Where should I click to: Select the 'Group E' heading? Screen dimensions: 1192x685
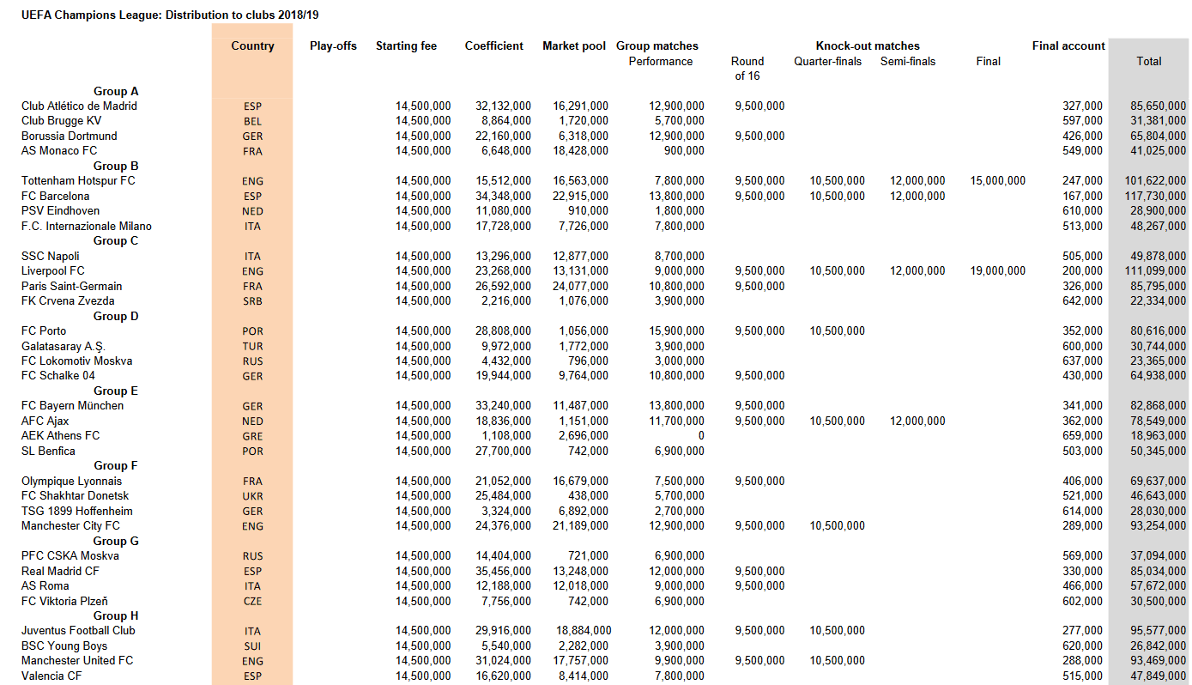coord(116,391)
